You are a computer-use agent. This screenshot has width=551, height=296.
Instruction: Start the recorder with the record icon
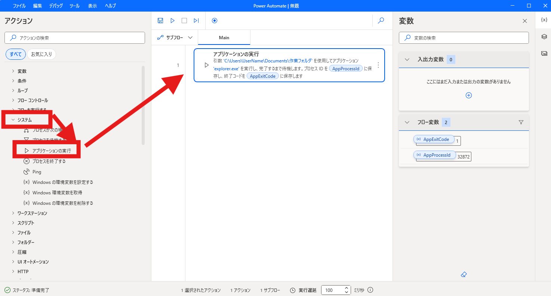tap(215, 21)
